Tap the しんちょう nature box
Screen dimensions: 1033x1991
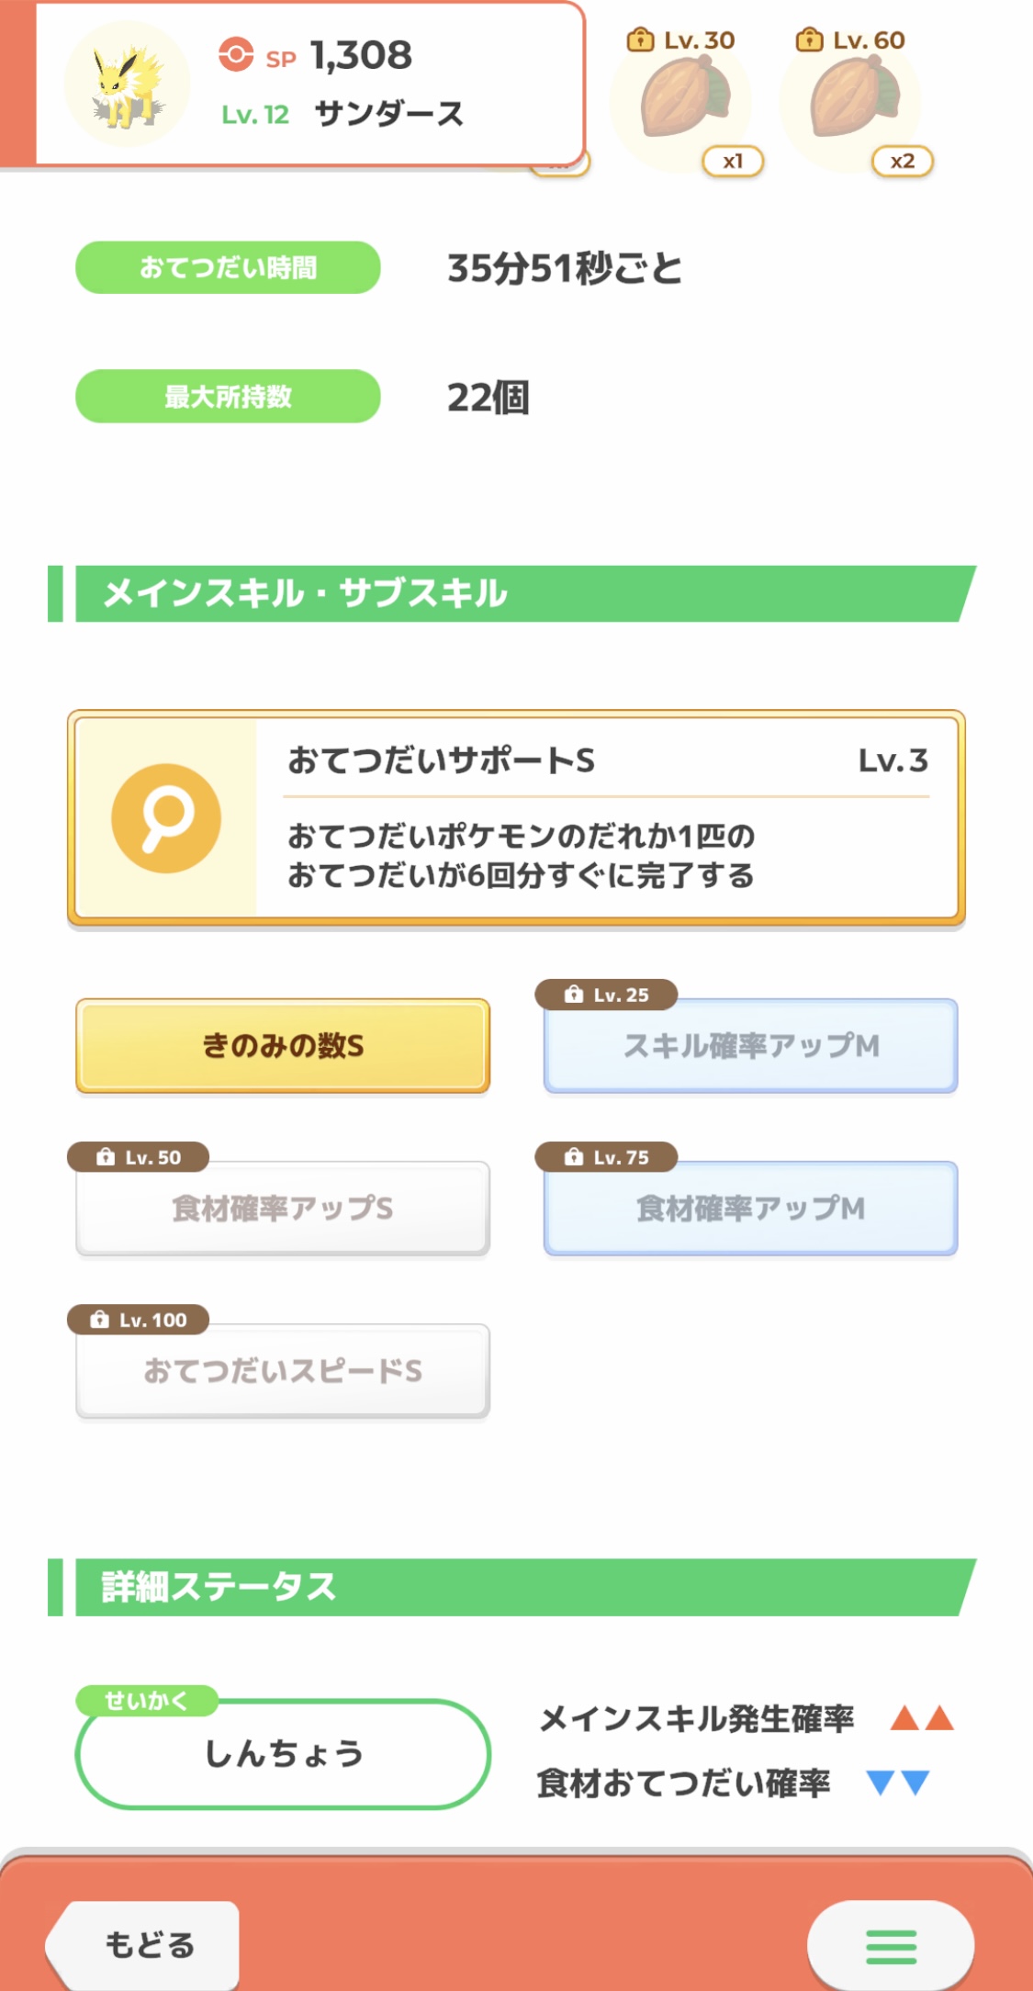(283, 1753)
